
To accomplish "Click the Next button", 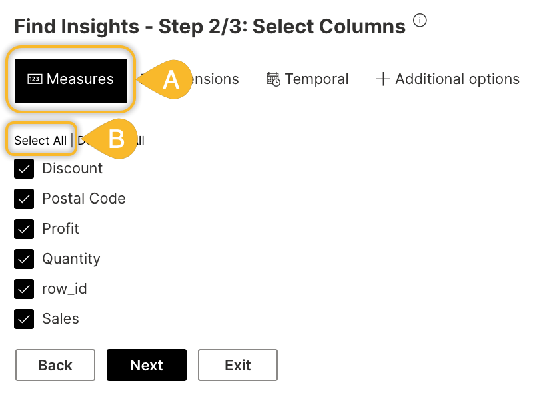I will tap(147, 365).
